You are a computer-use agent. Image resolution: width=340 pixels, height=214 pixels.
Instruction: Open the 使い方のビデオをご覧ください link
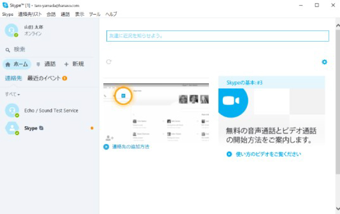pos(269,154)
